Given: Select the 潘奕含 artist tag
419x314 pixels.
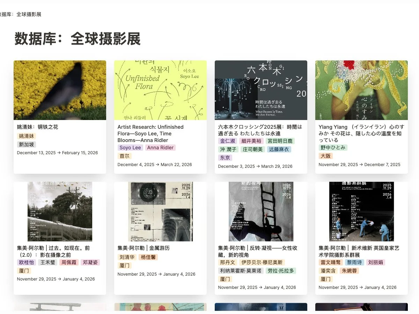Looking at the screenshot, I should pos(328,271).
